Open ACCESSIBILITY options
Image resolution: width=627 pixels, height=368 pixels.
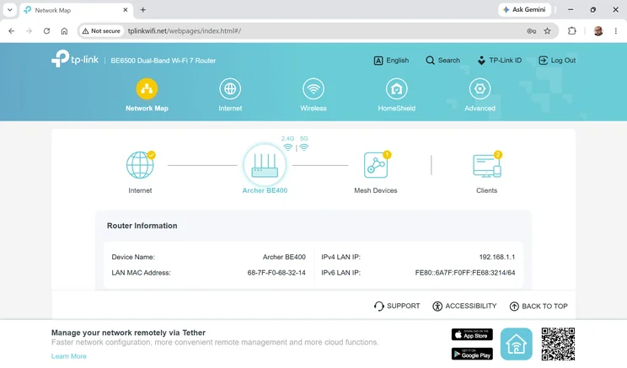464,306
